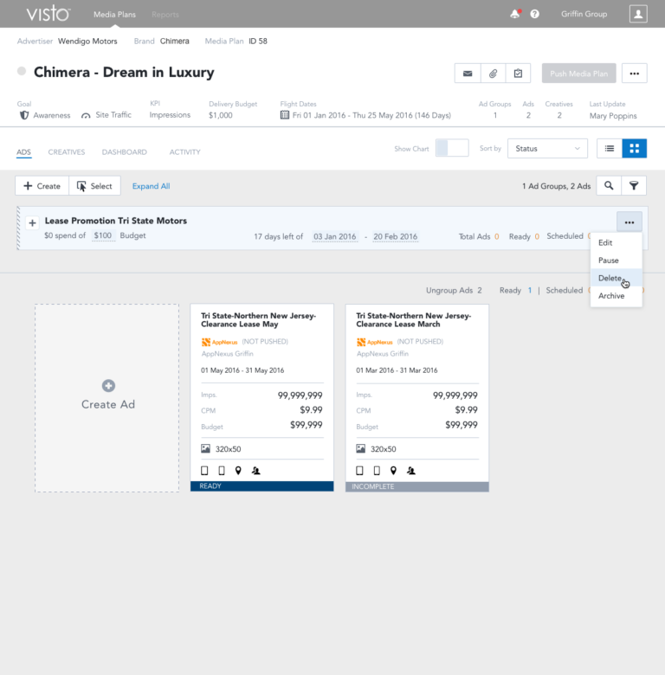Screen dimensions: 665x675
Task: Click the image icon beside 320x50 on Lease May card
Action: pos(205,448)
